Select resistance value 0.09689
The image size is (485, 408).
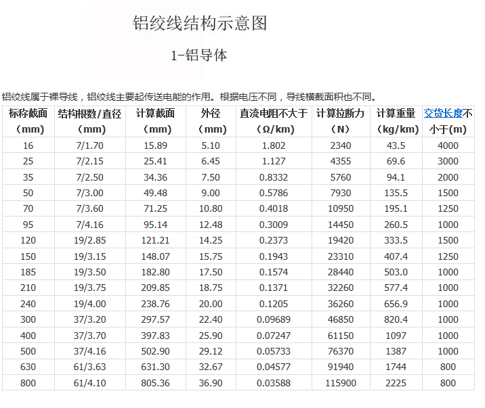click(274, 319)
